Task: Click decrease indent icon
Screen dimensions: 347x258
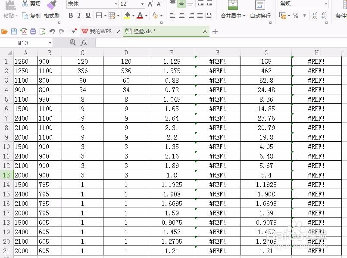Action: point(200,3)
